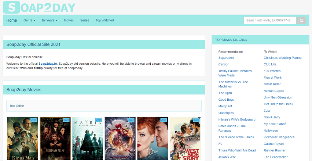Image resolution: width=312 pixels, height=161 pixels.
Task: Open the Spider-Man poster
Action: coord(120,139)
